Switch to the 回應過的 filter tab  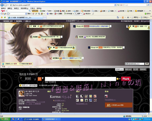coord(143,70)
